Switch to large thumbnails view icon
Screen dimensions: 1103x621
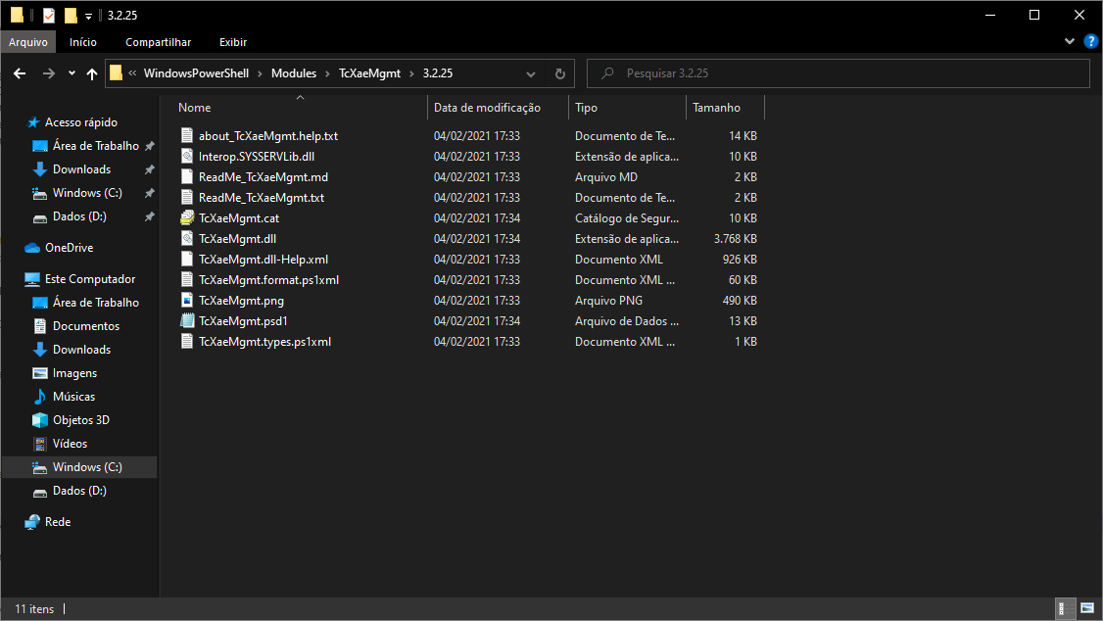point(1086,608)
